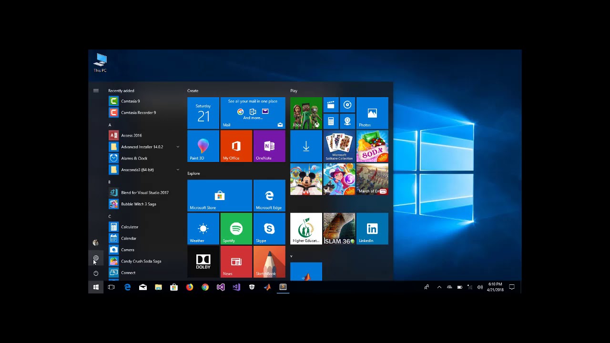Screen dimensions: 610x343
Task: Open the Connect app
Action: tap(145, 272)
